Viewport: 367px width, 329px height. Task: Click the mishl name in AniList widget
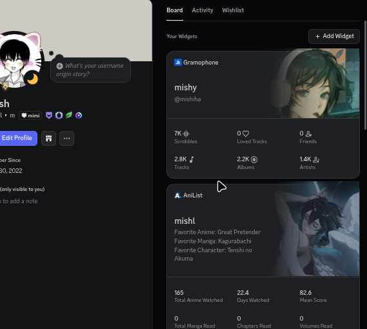[184, 221]
